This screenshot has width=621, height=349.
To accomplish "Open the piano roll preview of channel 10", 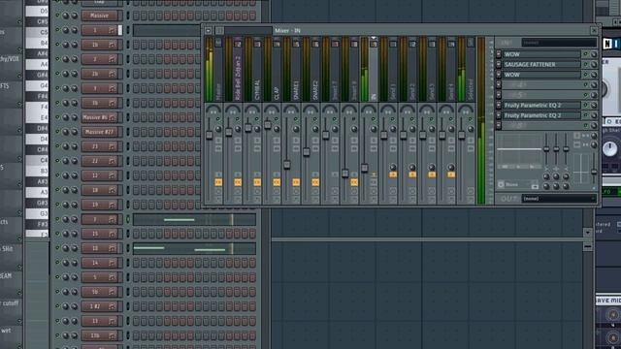I will pos(194,248).
